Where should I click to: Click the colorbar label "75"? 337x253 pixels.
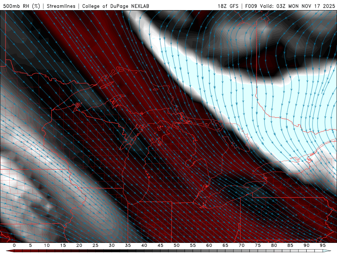point(258,245)
